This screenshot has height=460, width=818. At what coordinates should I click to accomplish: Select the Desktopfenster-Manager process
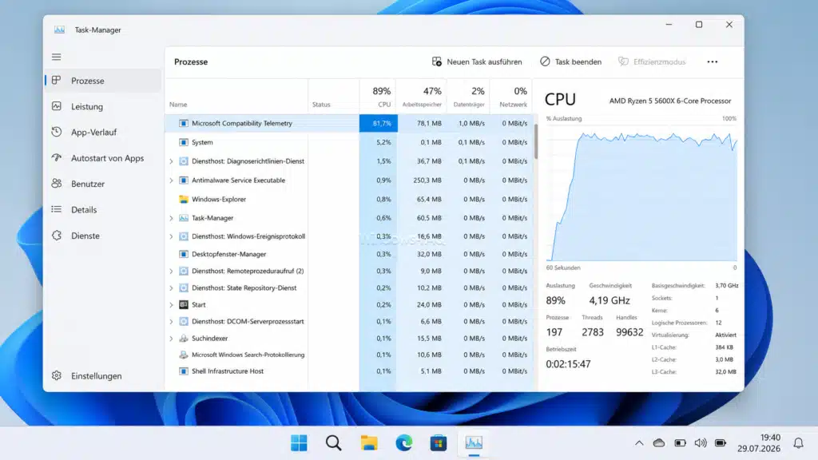tap(348, 254)
